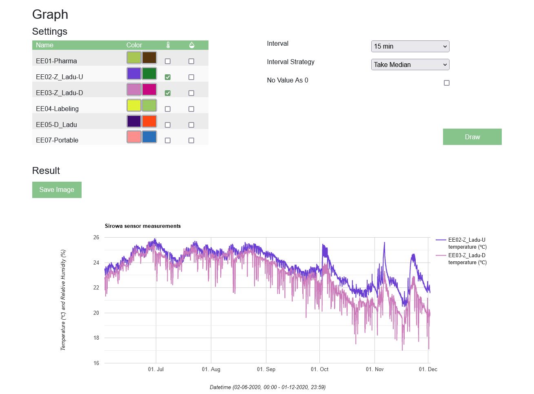Open green color swatch for EE02-Z_Ladu-U
This screenshot has width=534, height=394.
[x=149, y=73]
